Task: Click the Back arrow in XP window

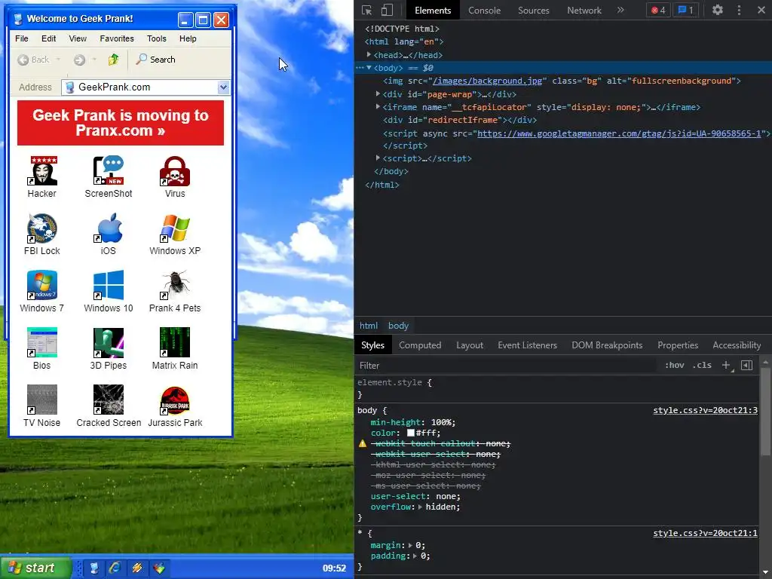Action: click(x=23, y=60)
